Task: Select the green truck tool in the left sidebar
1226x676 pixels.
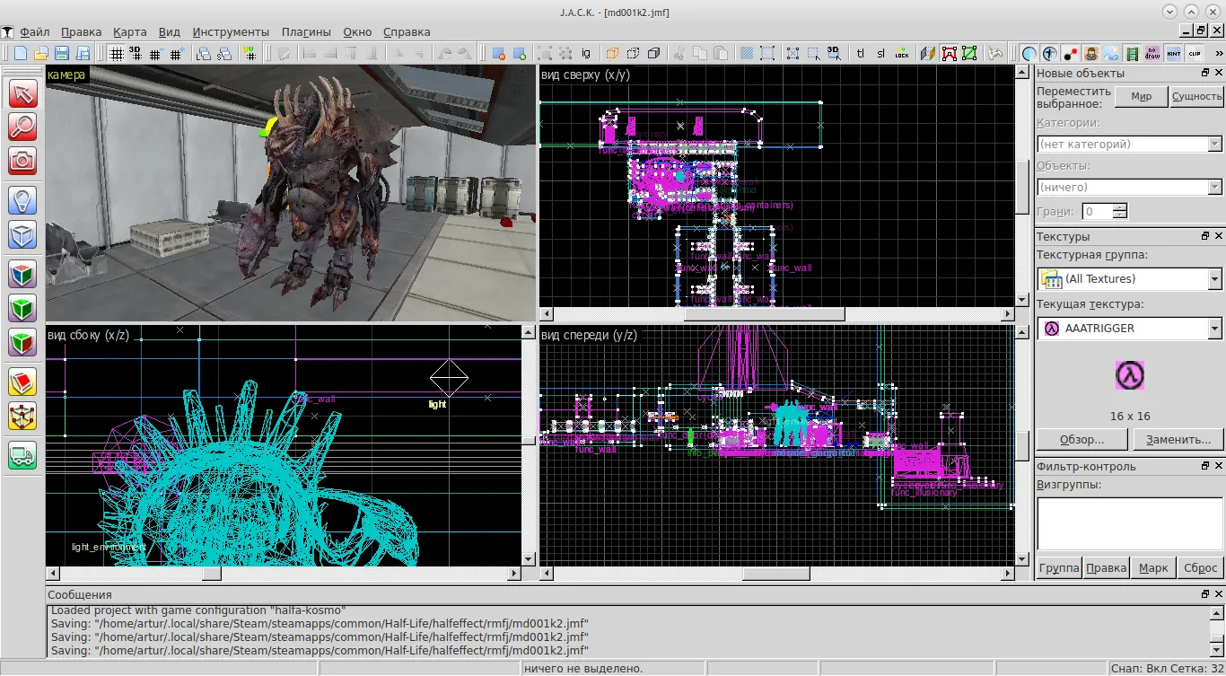Action: click(x=22, y=455)
